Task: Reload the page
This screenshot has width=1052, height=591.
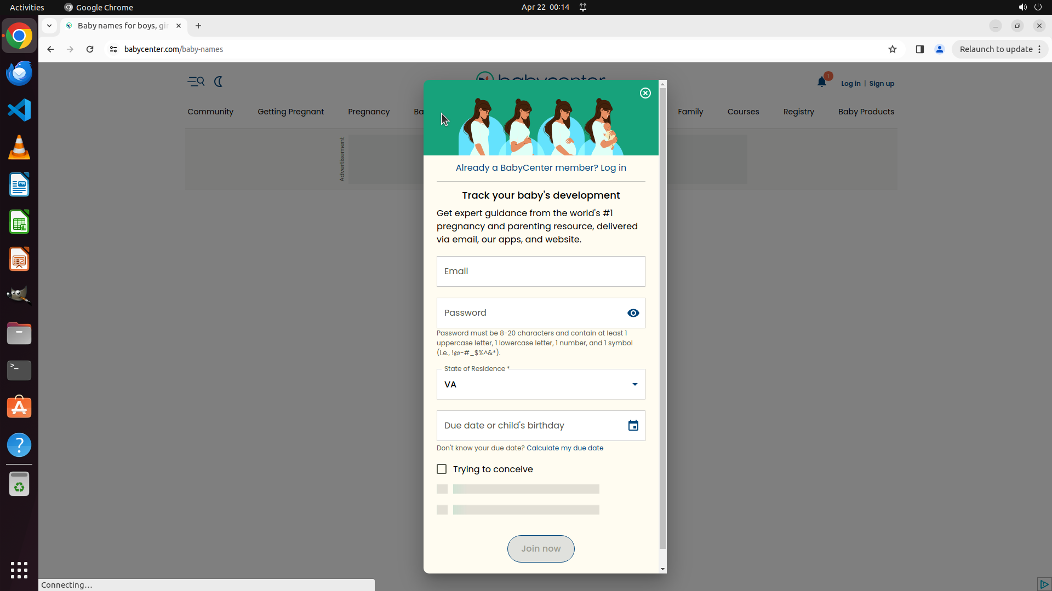Action: 90,49
